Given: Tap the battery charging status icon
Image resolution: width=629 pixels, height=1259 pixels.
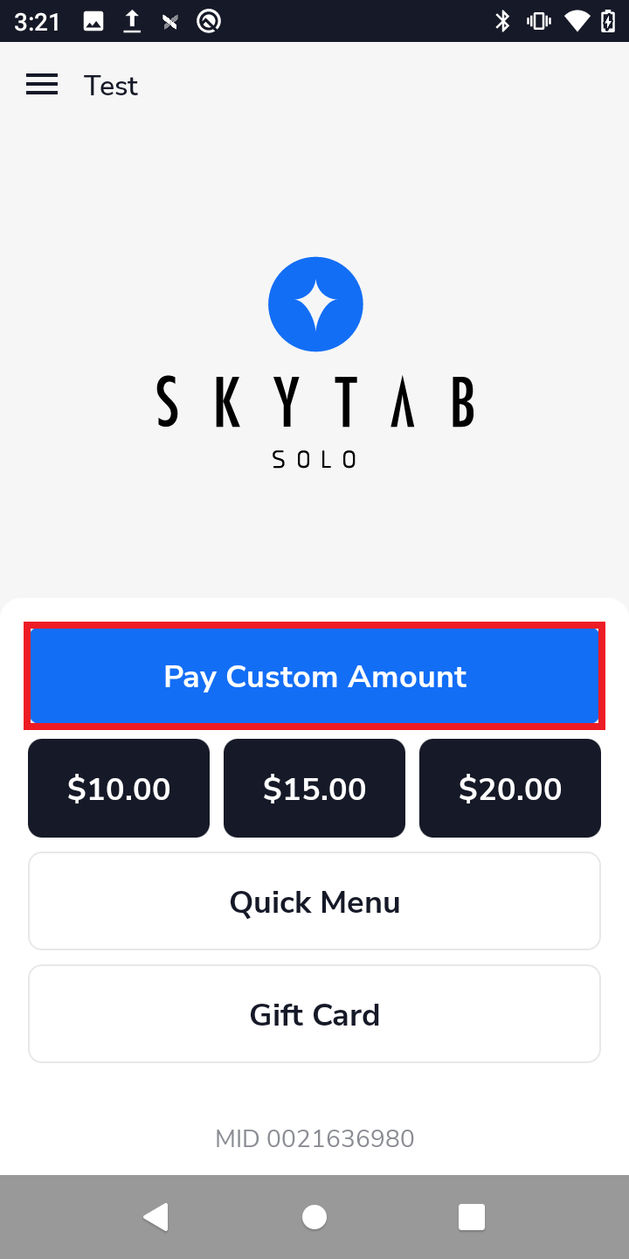Looking at the screenshot, I should [608, 21].
